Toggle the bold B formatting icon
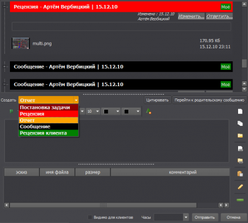248x223 pixels. click(11, 111)
